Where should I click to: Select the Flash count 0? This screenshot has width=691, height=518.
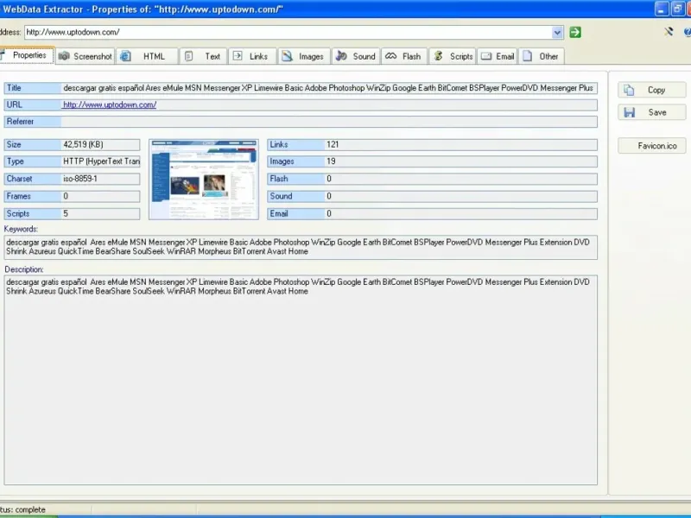(x=329, y=179)
